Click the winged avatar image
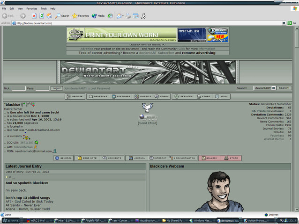Viewport: 299px width, 224px height. (148, 108)
